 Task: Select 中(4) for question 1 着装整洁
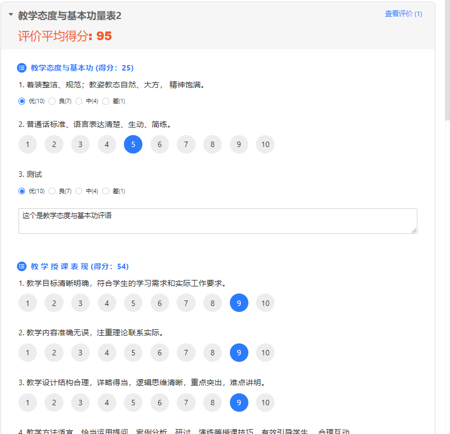(79, 101)
